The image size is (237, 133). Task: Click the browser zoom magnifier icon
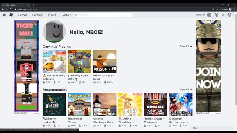pyautogui.click(x=213, y=9)
